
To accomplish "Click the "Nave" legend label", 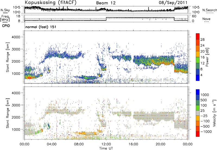I will 206,19.
